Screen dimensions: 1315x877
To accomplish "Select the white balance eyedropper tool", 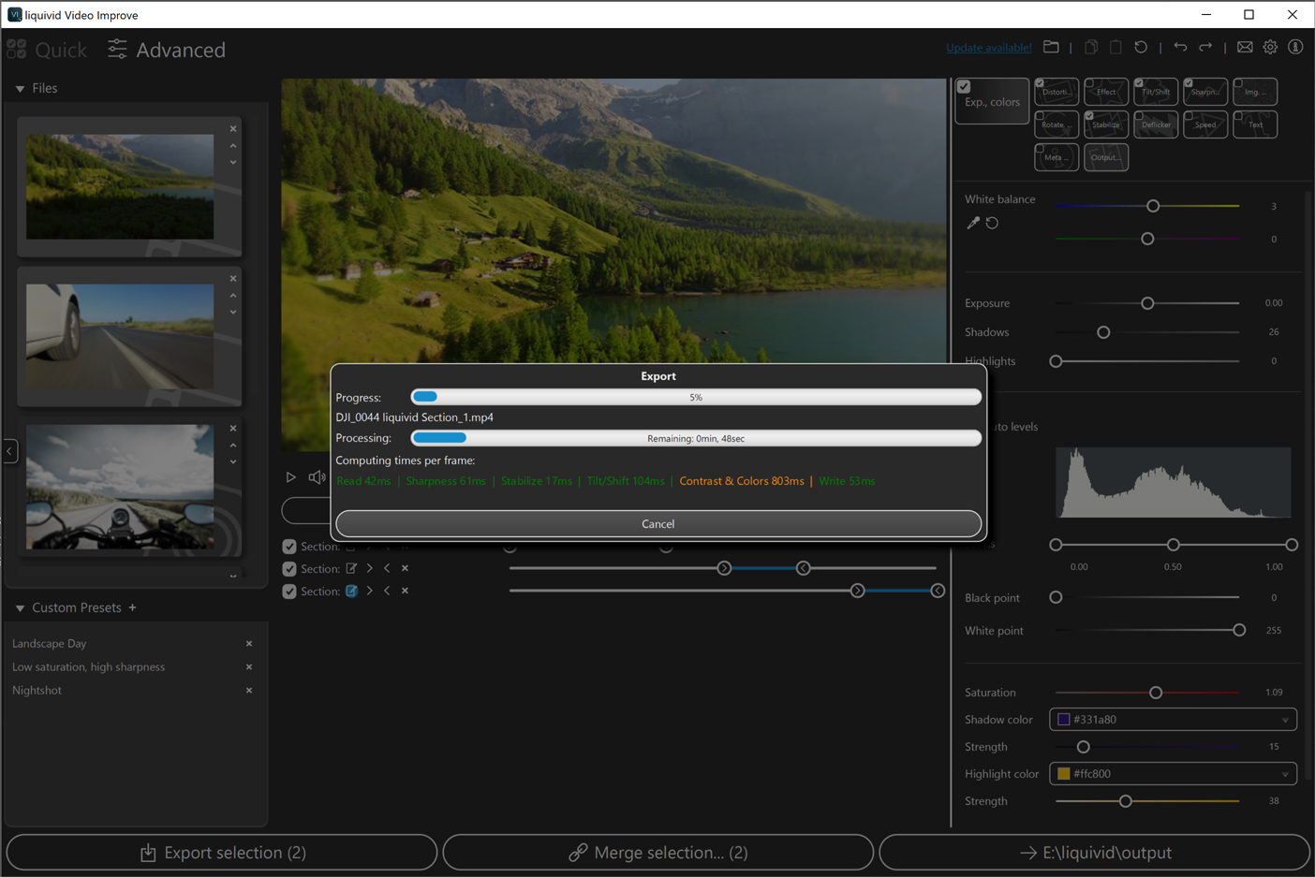I will (972, 223).
